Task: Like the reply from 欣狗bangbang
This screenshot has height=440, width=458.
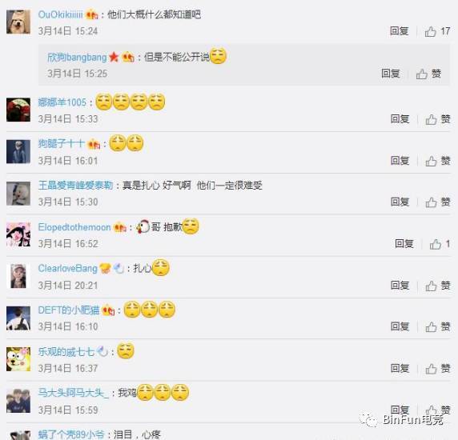Action: (x=428, y=74)
